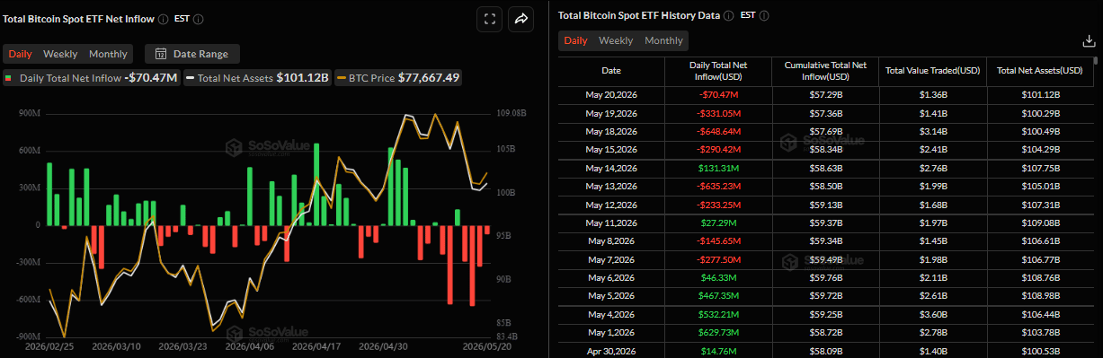Screen dimensions: 1103x358
Task: Click $3.60B value traded cell
Action: click(x=932, y=315)
